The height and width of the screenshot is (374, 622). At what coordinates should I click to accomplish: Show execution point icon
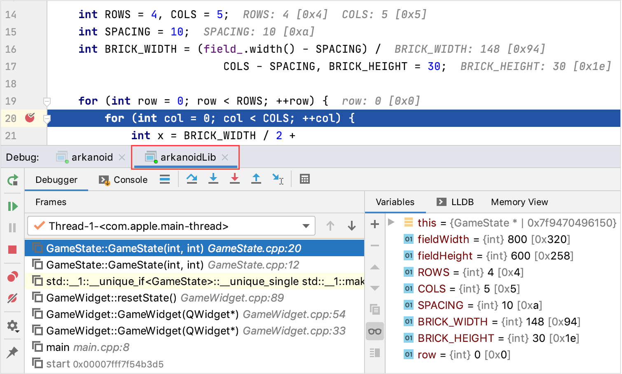(165, 179)
